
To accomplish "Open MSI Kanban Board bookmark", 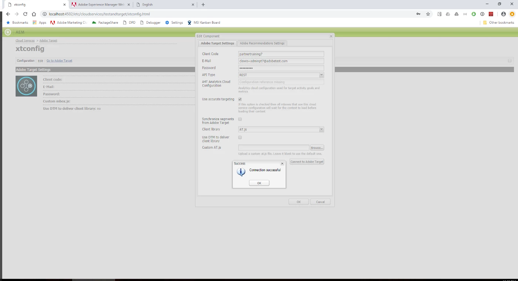I will [204, 23].
